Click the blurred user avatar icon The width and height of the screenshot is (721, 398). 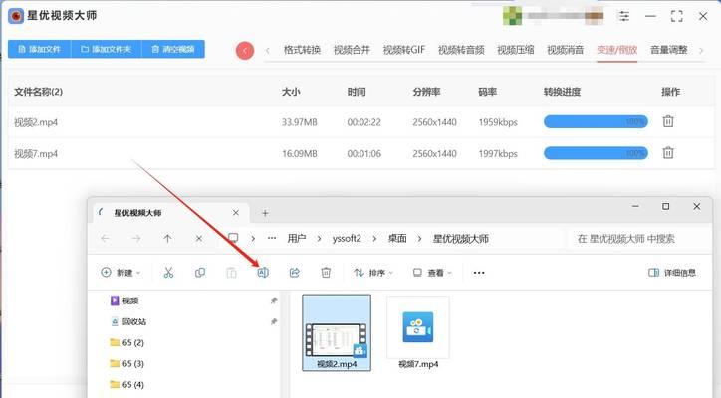point(512,16)
